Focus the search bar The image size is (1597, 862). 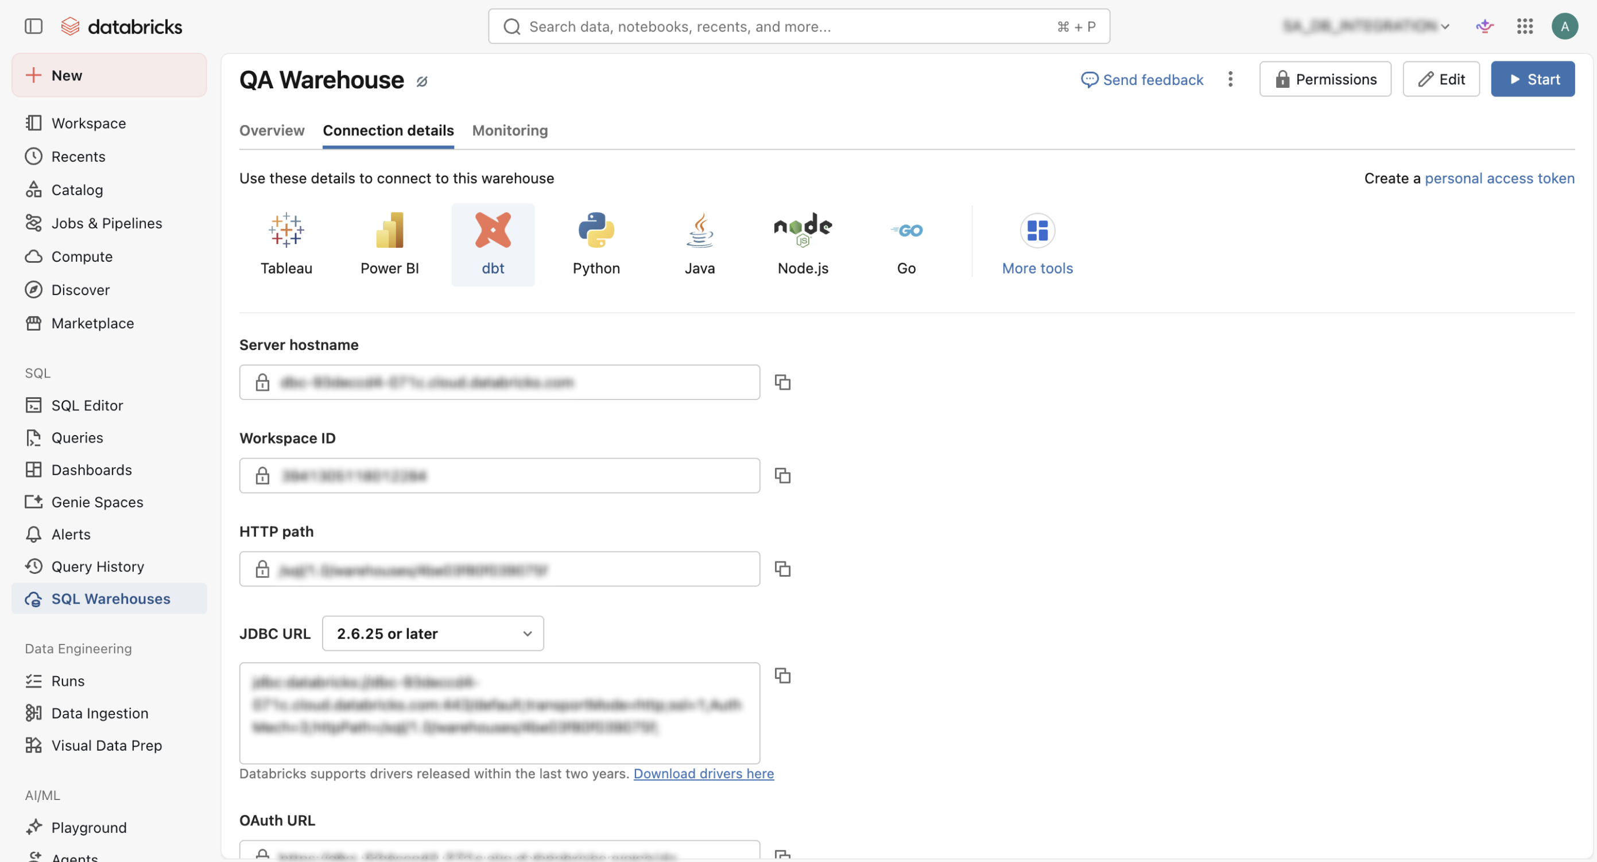(799, 26)
